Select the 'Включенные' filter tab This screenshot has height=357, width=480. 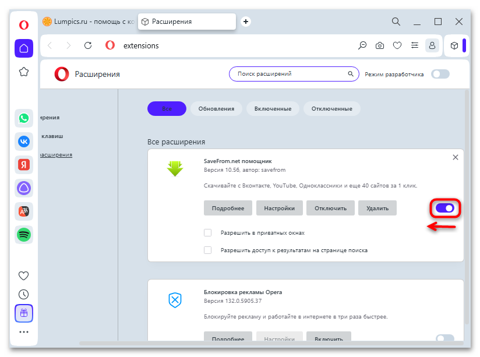pyautogui.click(x=273, y=109)
